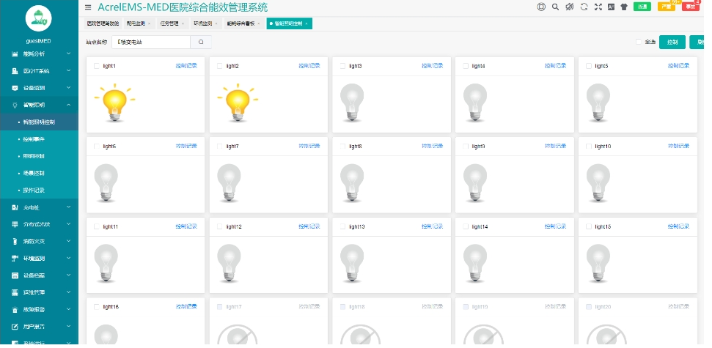Expand the 医疗IT系统 sidebar menu

39,71
